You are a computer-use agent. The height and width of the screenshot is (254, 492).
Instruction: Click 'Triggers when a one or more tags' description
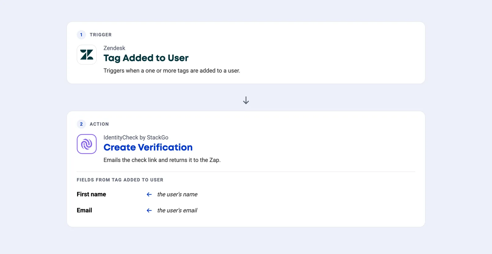(x=172, y=71)
